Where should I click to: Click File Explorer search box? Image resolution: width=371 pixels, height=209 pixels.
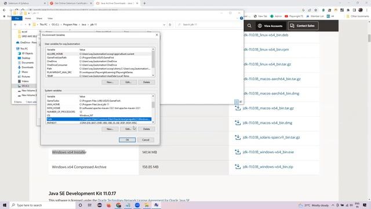tap(208, 24)
